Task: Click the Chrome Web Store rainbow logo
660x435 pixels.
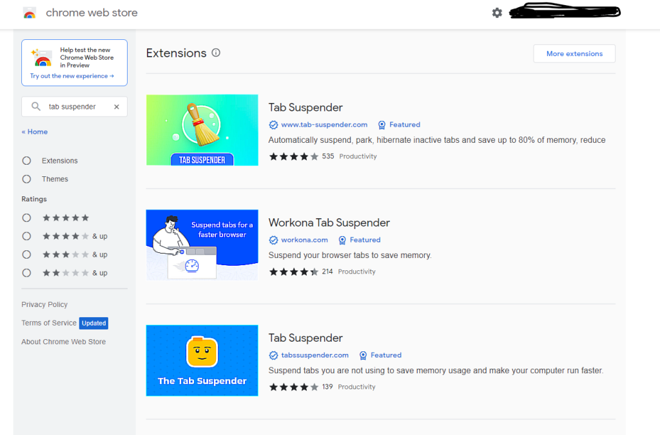Action: [30, 13]
